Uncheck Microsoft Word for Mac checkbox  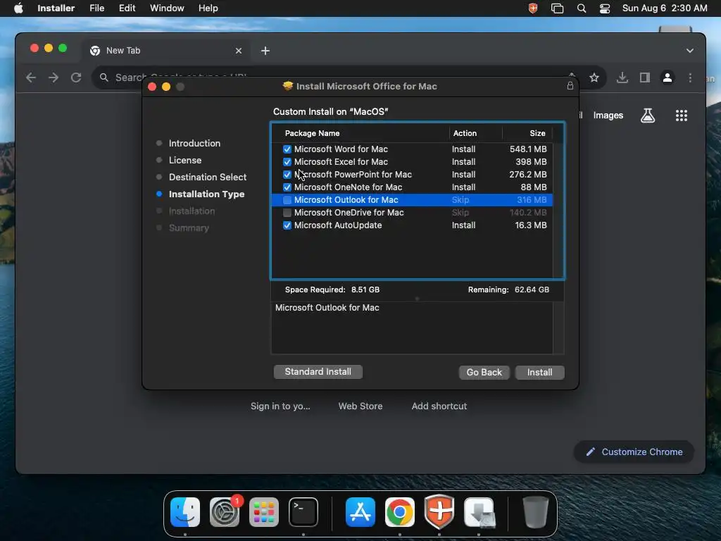point(287,149)
